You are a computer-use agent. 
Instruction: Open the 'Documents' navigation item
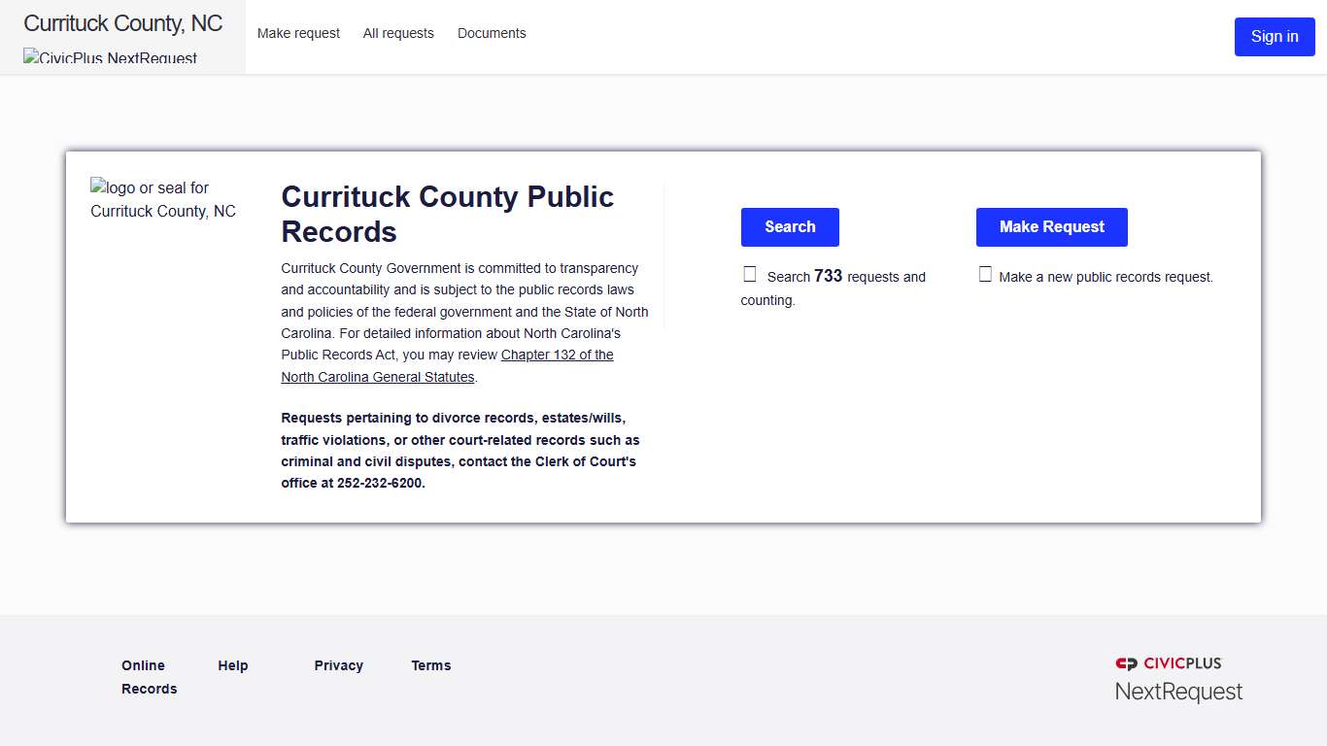492,33
